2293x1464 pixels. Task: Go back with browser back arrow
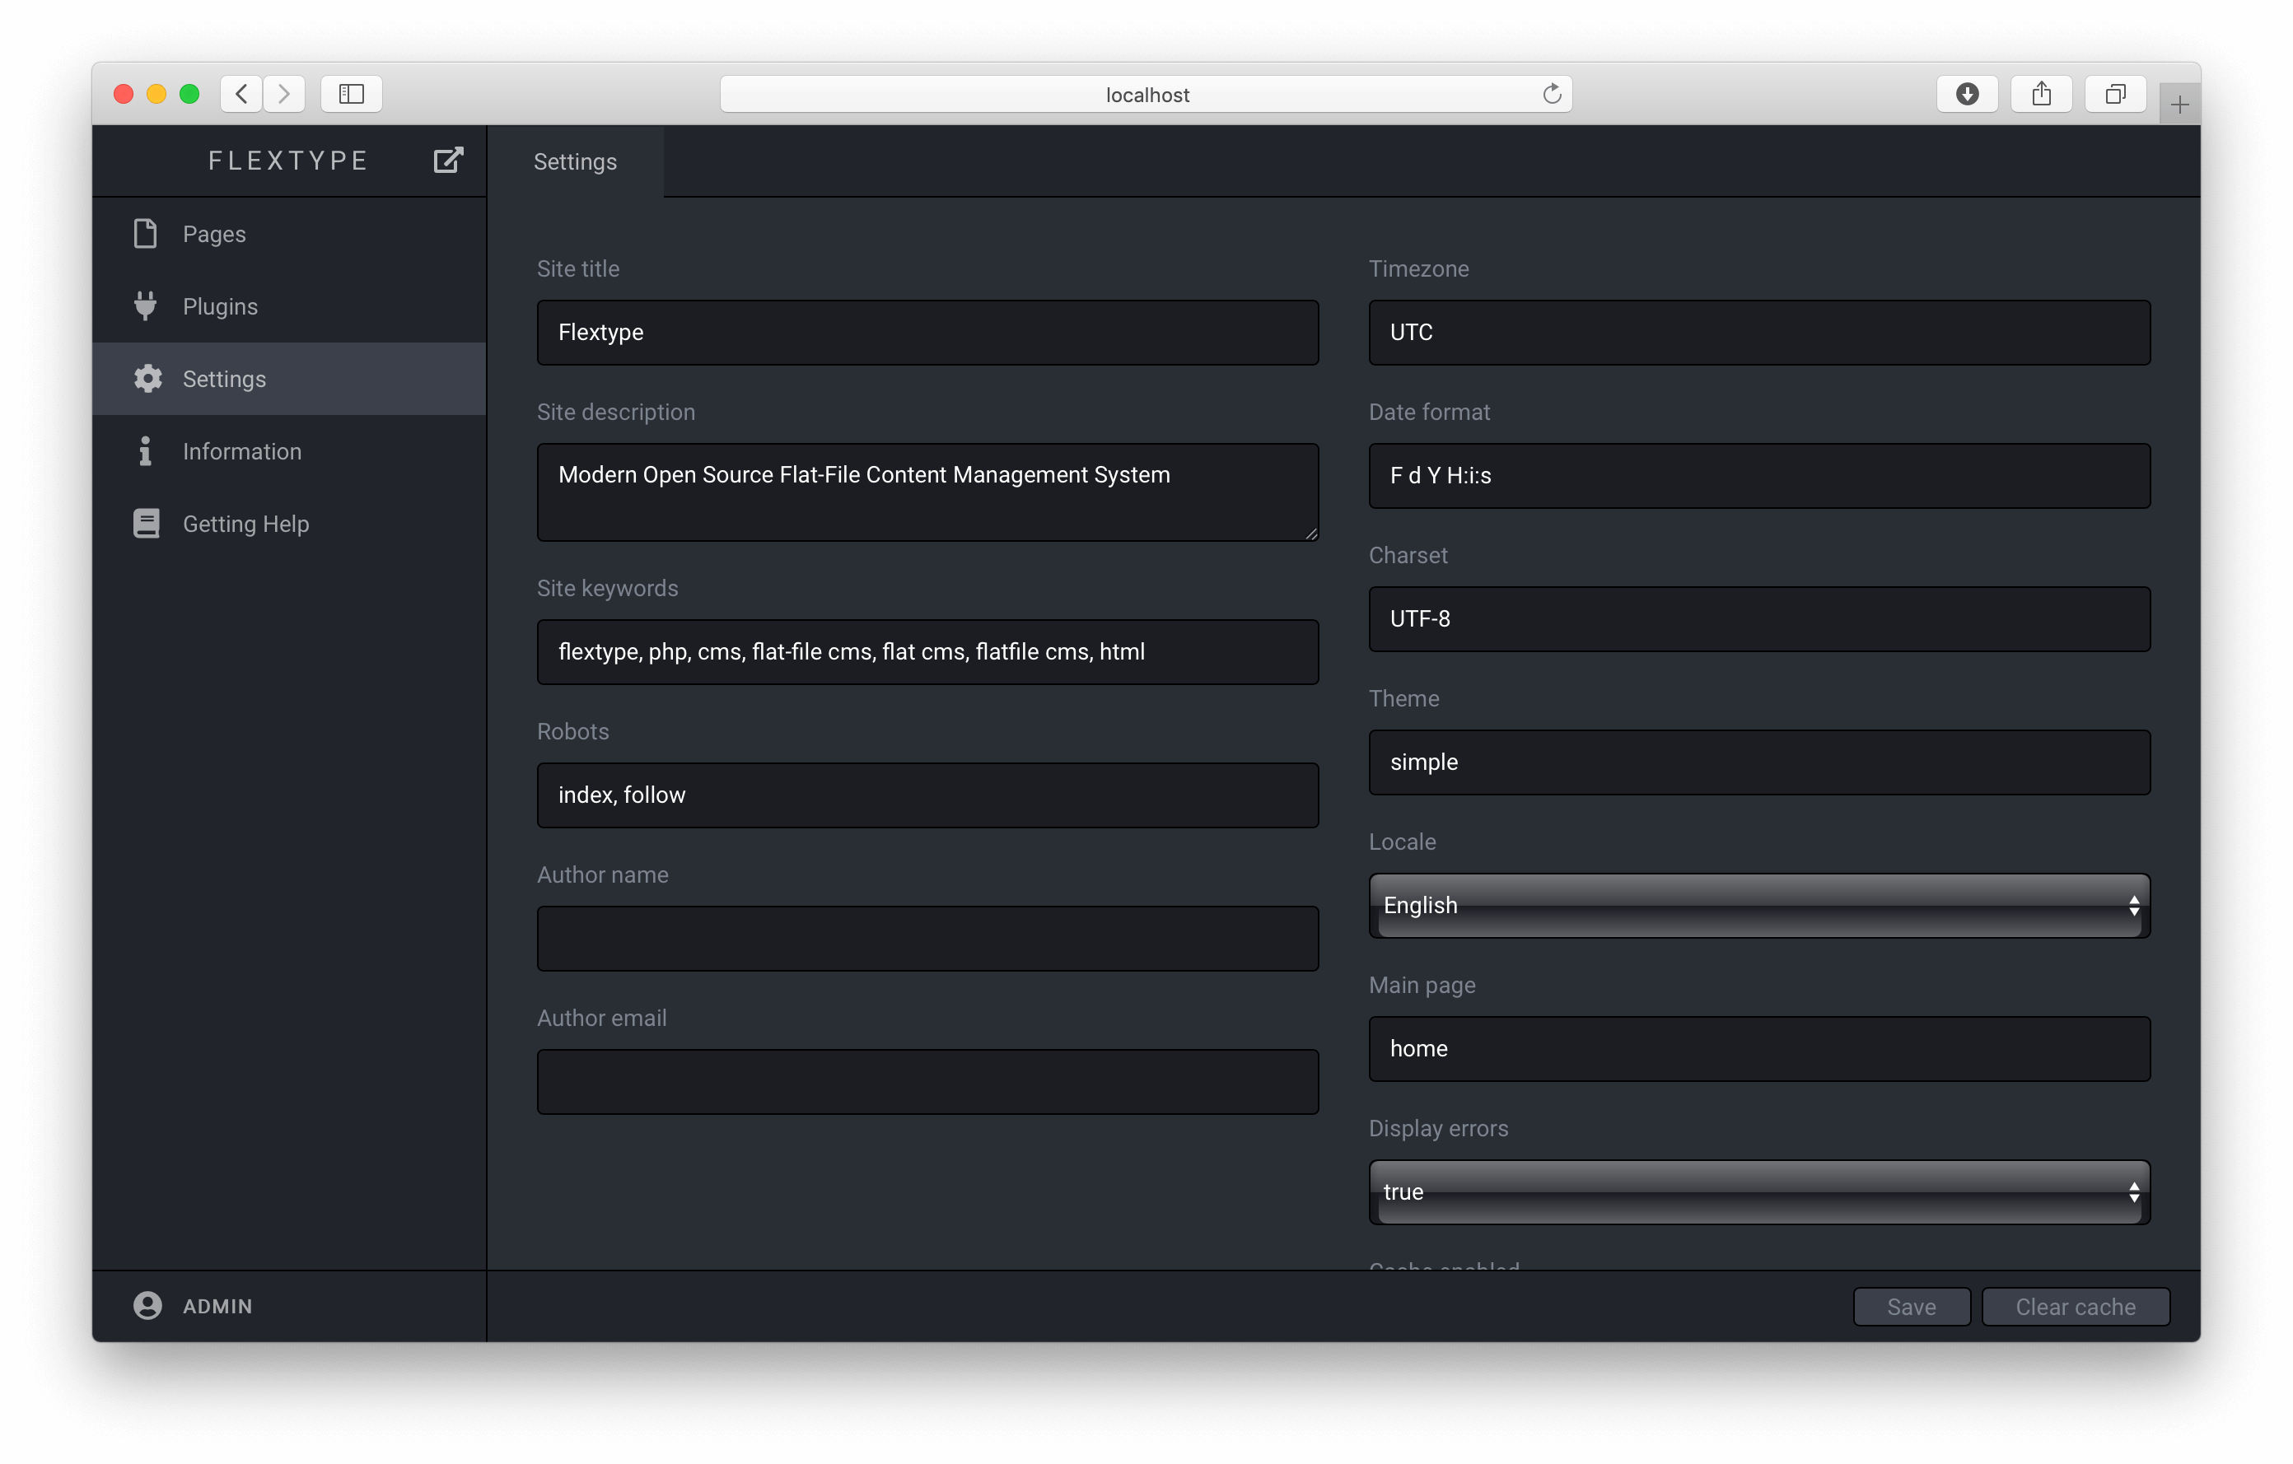(242, 94)
